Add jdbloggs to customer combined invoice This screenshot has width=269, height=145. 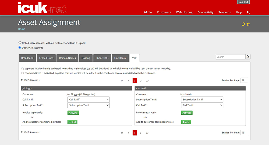click(72, 122)
